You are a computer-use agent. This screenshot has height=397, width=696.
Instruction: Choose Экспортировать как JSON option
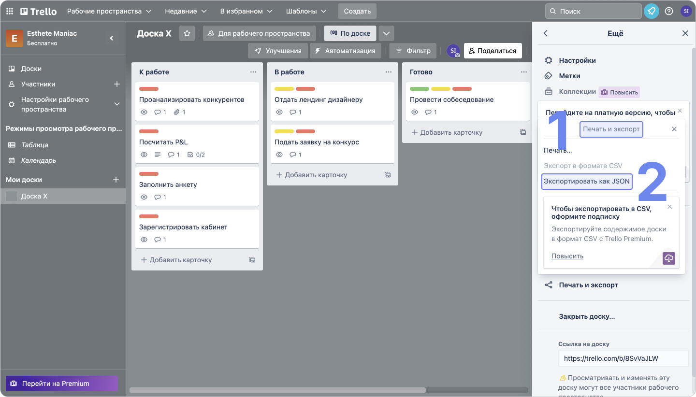point(587,182)
